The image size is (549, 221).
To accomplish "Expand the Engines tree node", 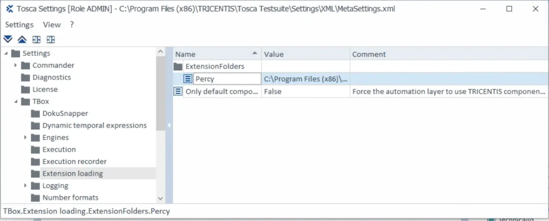I will coord(26,138).
